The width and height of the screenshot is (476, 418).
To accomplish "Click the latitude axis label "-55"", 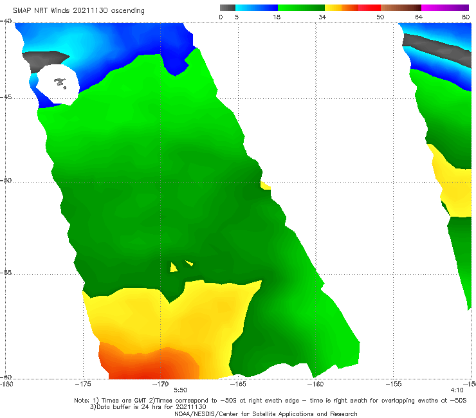I will coord(6,273).
